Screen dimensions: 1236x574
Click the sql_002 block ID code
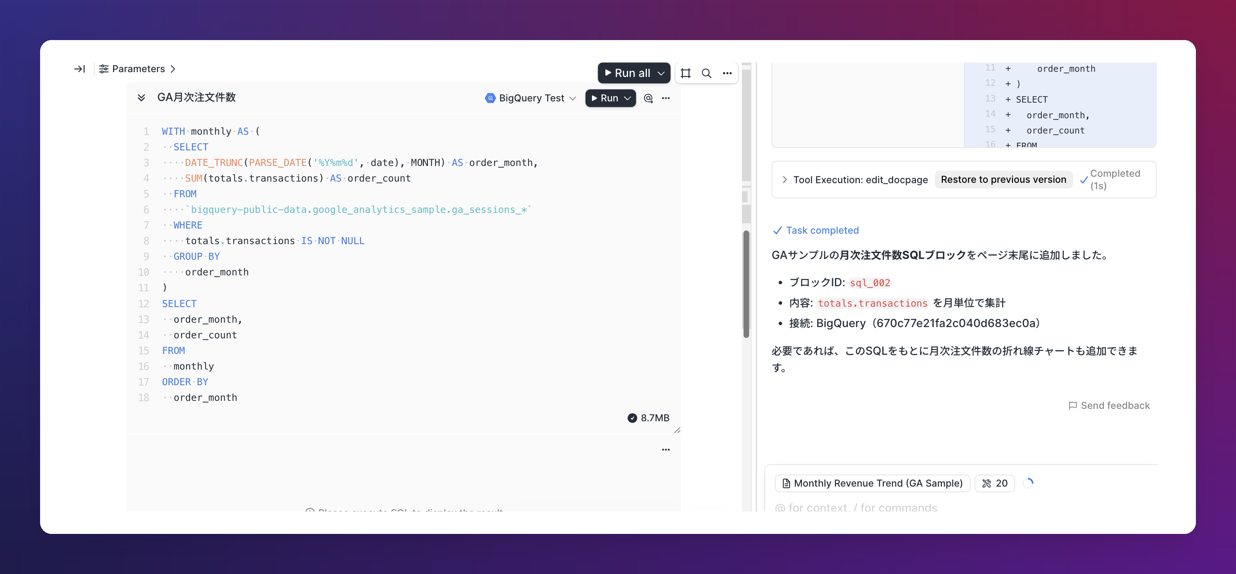tap(870, 283)
